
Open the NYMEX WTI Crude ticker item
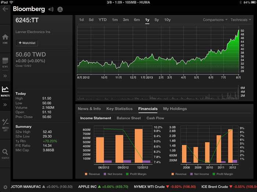[x=165, y=187]
